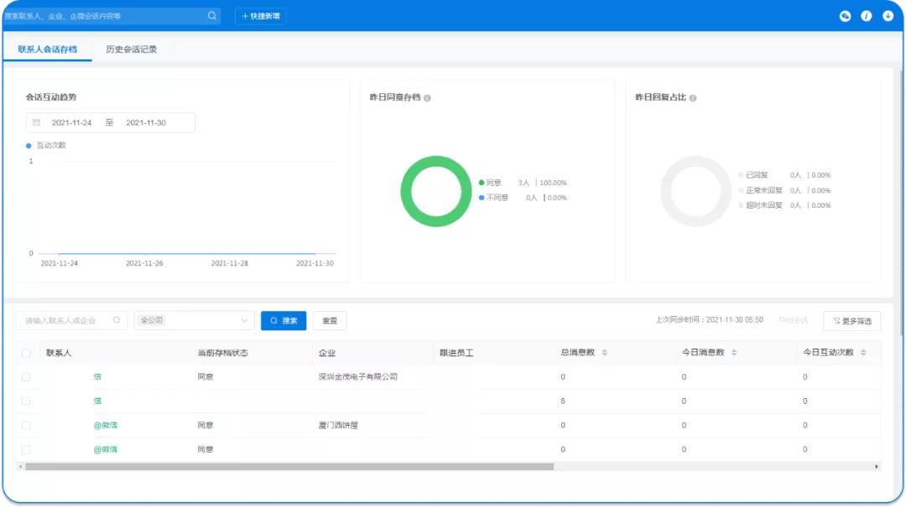This screenshot has height=507, width=906.
Task: Select the checkbox for 厦门西饼屋 row
Action: (26, 425)
